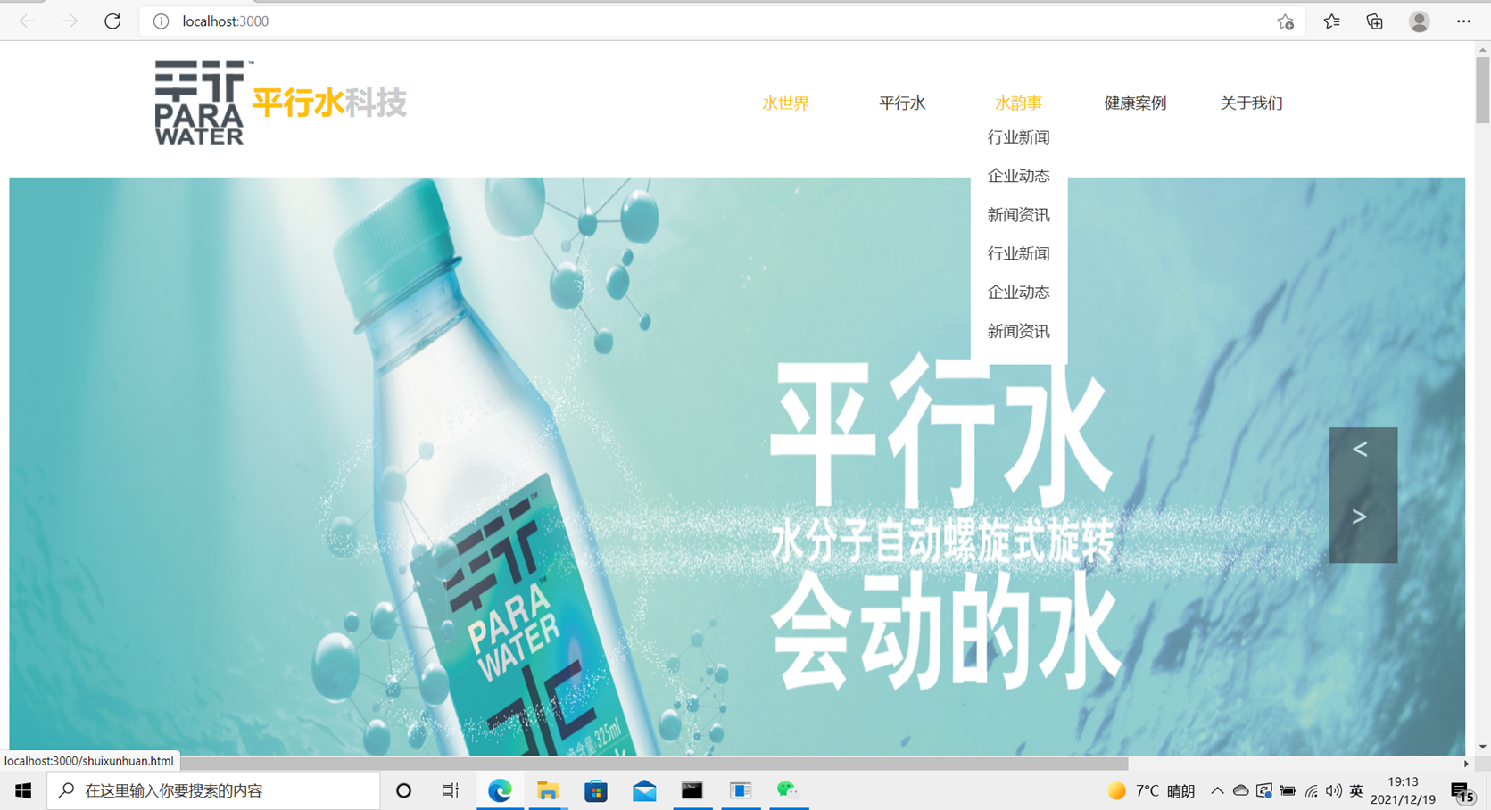Open the weather widget showing 7°C 晴朗
The height and width of the screenshot is (810, 1491).
tap(1151, 791)
